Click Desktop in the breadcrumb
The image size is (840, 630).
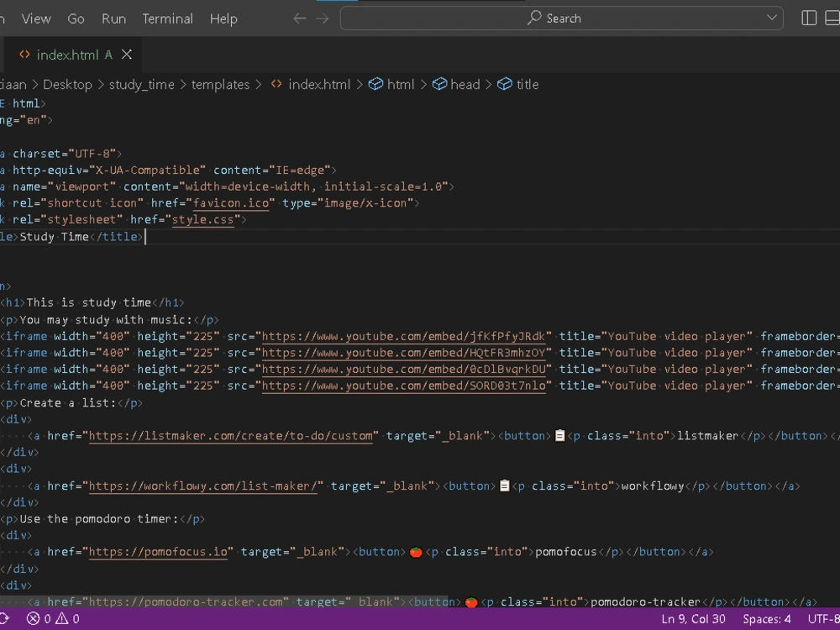click(67, 85)
